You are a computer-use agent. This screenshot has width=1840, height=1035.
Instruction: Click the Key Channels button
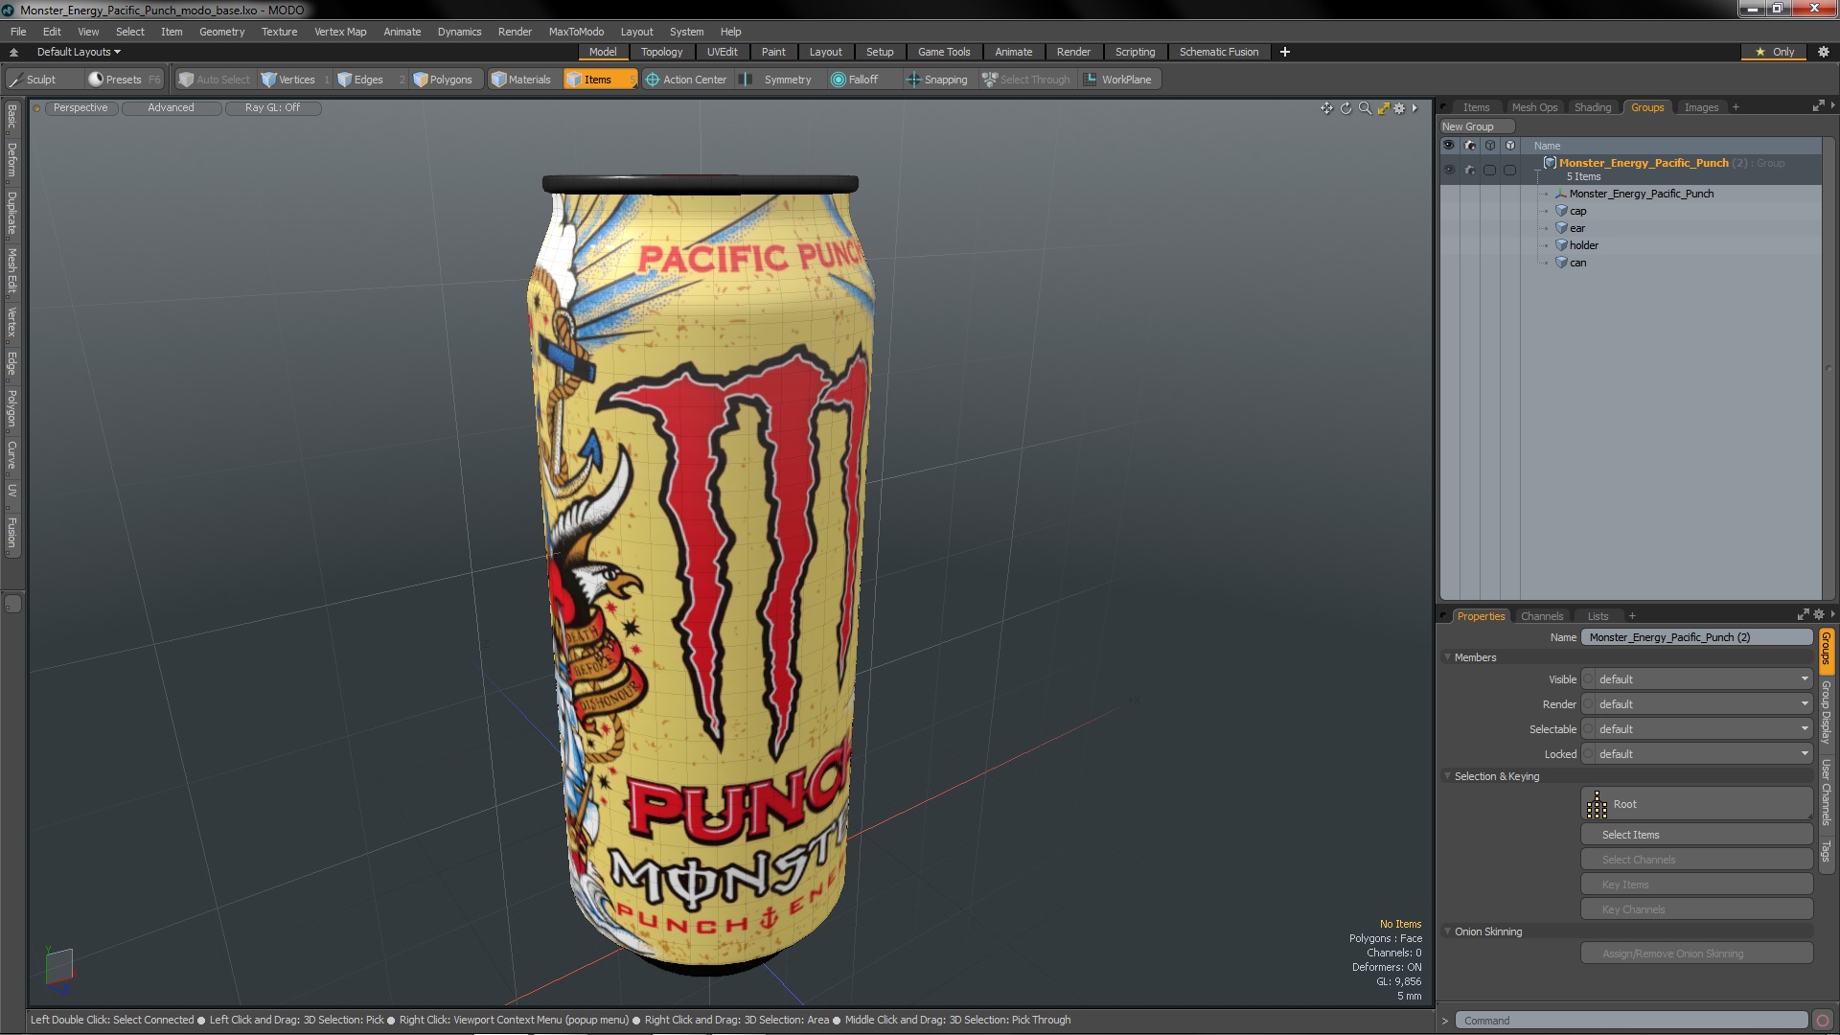[1696, 909]
